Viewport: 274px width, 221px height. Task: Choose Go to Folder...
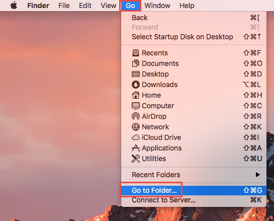(x=194, y=190)
